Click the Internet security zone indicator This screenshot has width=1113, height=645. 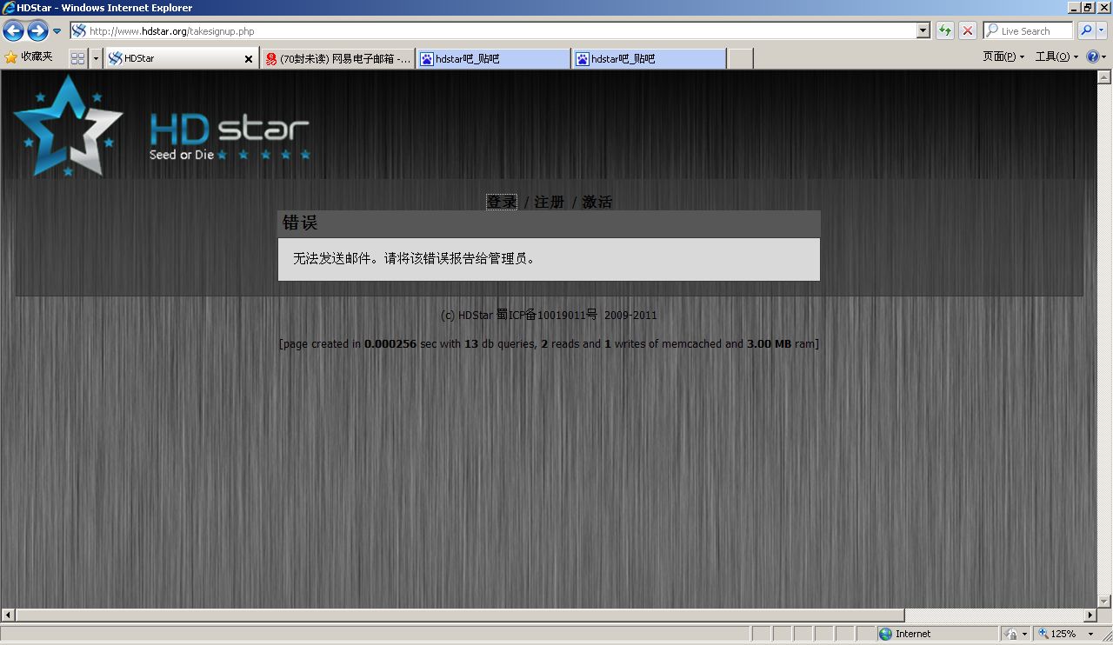pos(937,634)
